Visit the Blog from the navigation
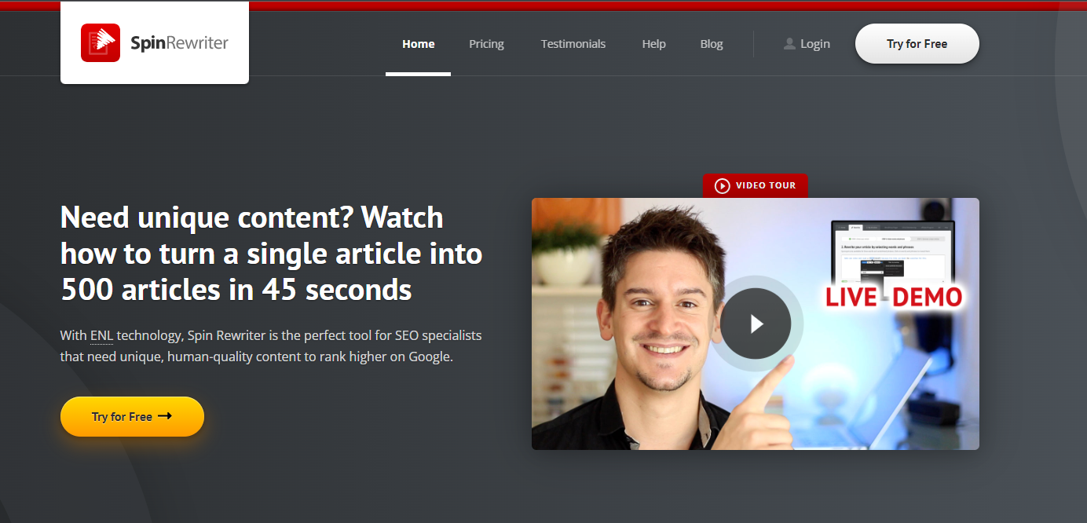Image resolution: width=1087 pixels, height=523 pixels. 712,44
